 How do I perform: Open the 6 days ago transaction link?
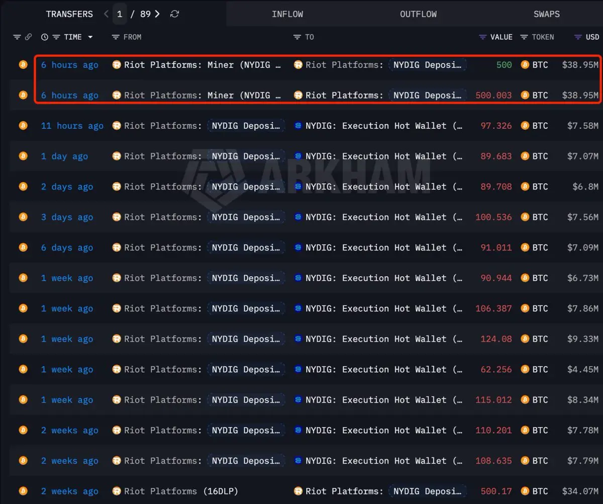67,247
